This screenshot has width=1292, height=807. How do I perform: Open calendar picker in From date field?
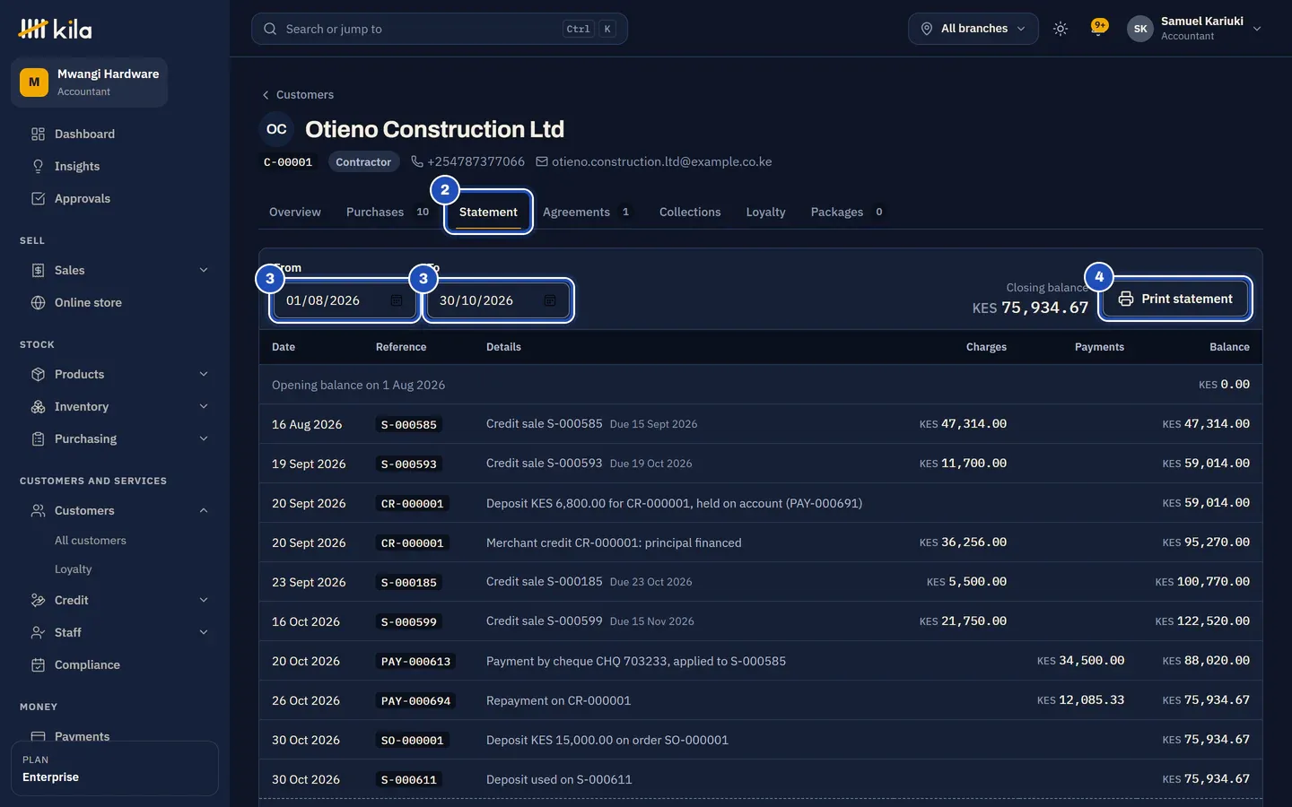[397, 300]
